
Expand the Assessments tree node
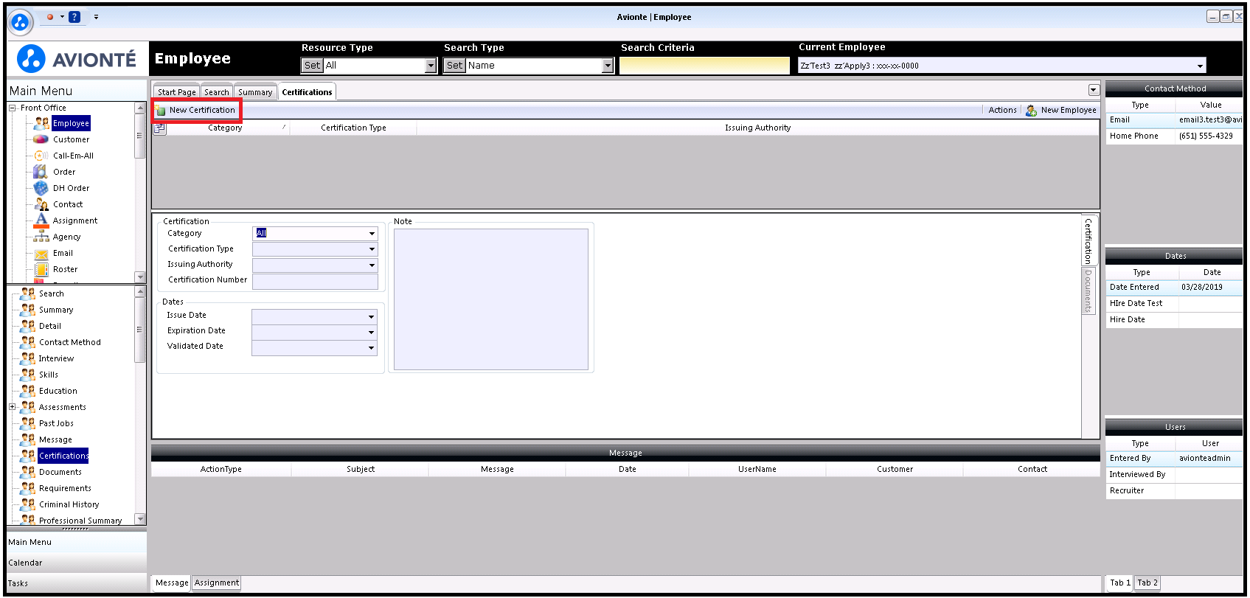12,407
